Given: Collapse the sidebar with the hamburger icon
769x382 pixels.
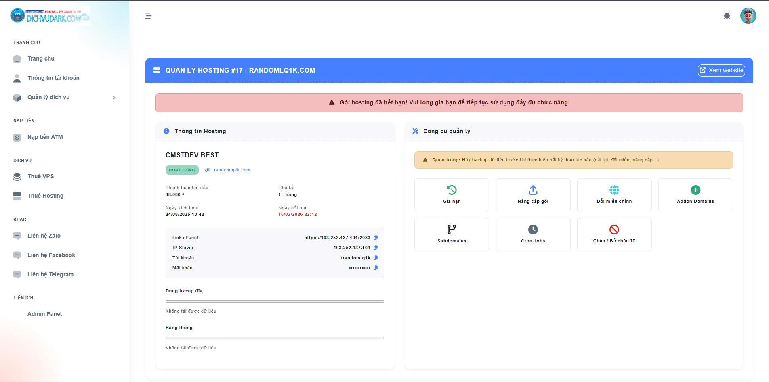Looking at the screenshot, I should [148, 16].
